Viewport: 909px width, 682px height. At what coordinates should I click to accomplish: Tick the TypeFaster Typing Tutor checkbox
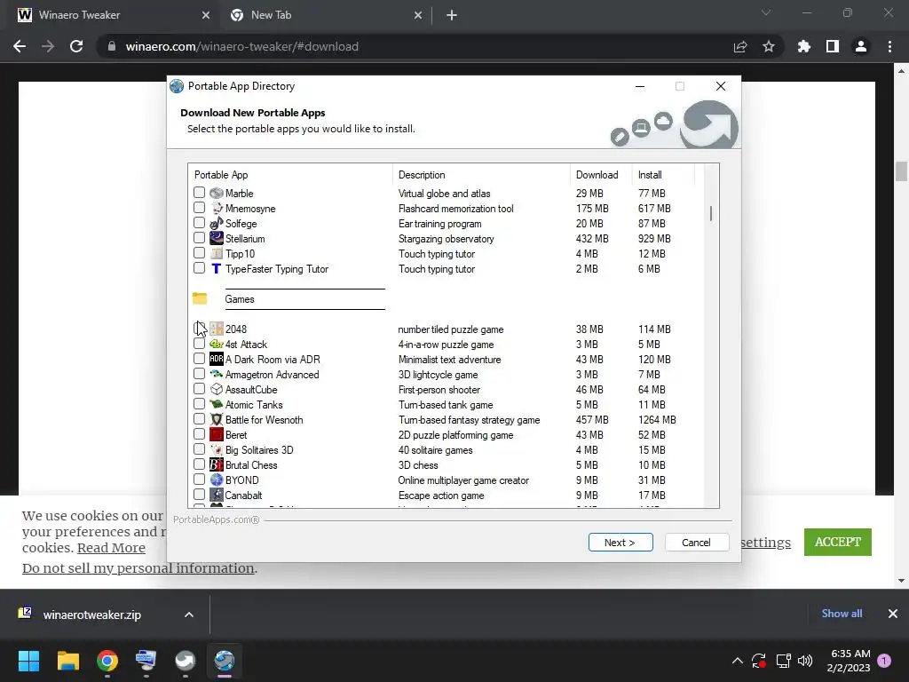[200, 268]
